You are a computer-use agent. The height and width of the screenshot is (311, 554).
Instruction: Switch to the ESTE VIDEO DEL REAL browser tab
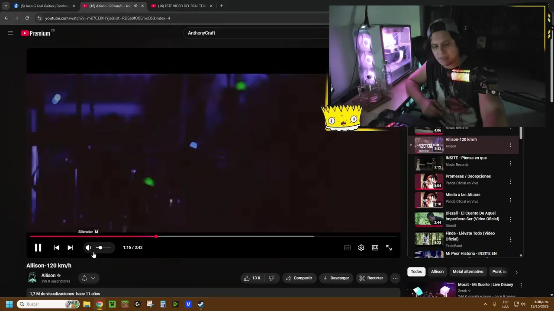pos(182,6)
